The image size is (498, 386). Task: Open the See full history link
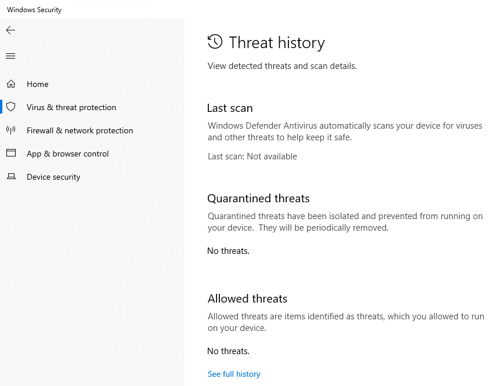[234, 374]
